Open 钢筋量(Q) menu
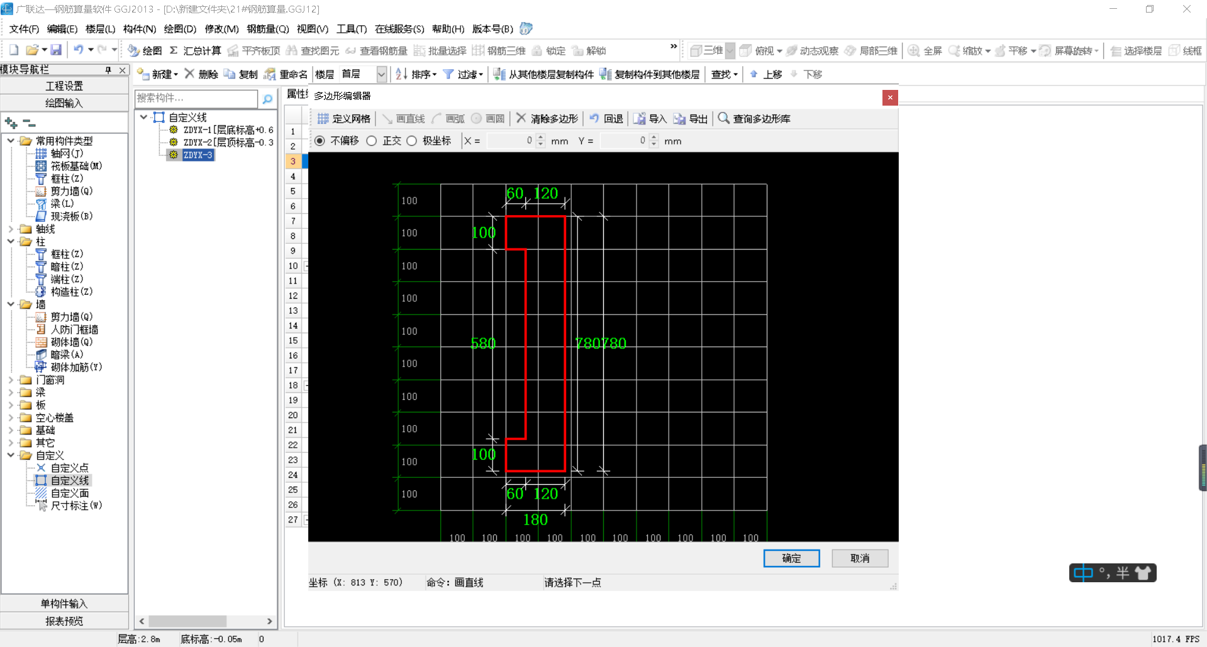Image resolution: width=1207 pixels, height=647 pixels. [268, 29]
